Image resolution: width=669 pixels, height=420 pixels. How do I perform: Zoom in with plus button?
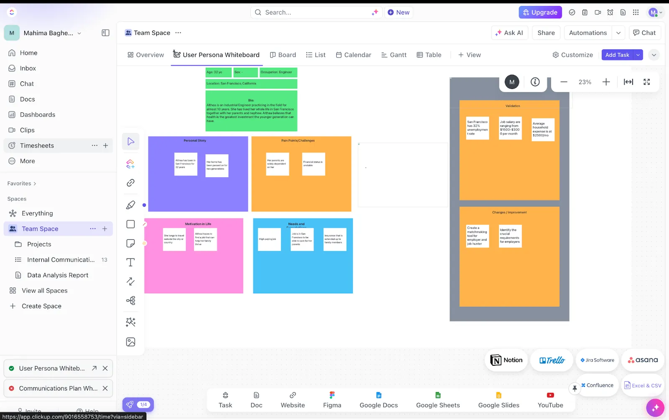pos(606,82)
